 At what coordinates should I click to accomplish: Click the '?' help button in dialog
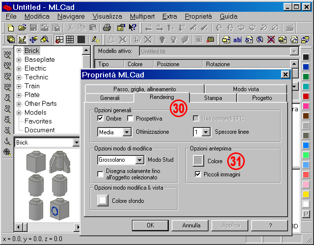(x=270, y=225)
